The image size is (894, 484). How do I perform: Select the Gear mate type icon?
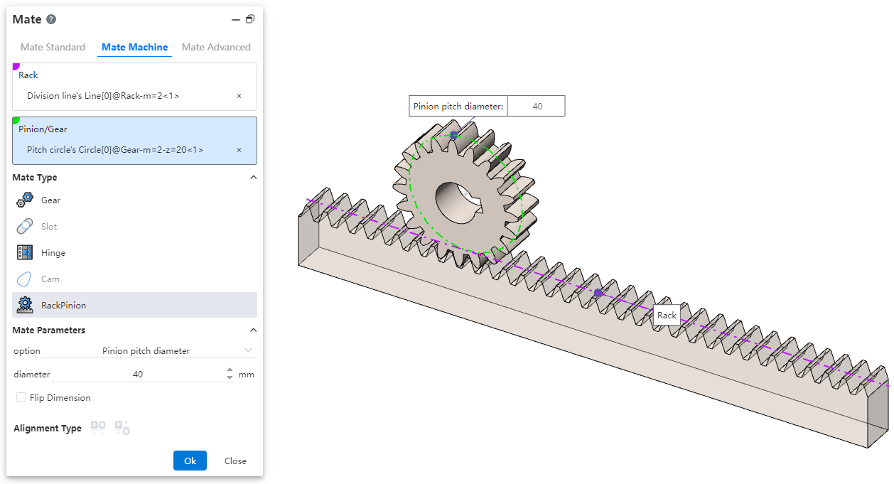[25, 200]
